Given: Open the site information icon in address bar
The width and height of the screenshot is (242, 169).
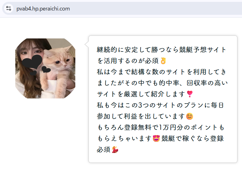Looking at the screenshot, I should 9,8.
